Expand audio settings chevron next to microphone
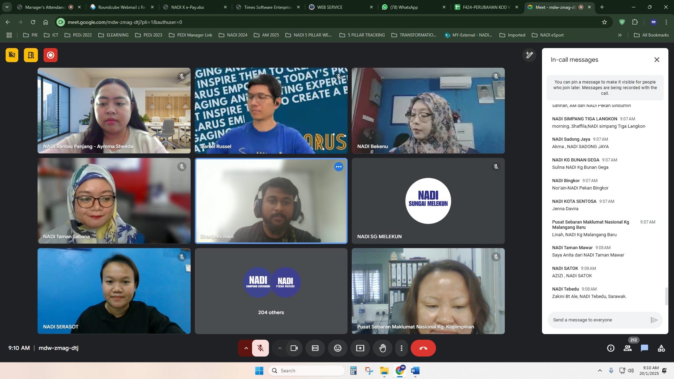The width and height of the screenshot is (674, 379). tap(246, 348)
